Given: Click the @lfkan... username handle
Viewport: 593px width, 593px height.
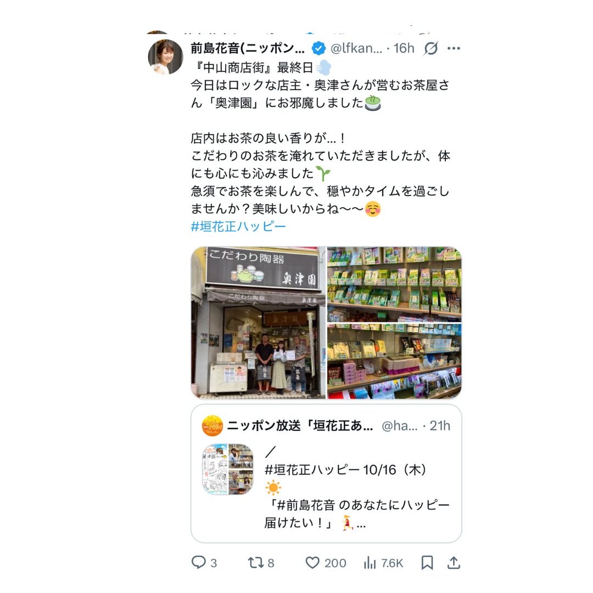Looking at the screenshot, I should click(x=356, y=48).
